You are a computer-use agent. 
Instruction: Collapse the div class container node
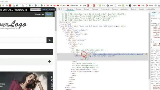[67, 40]
